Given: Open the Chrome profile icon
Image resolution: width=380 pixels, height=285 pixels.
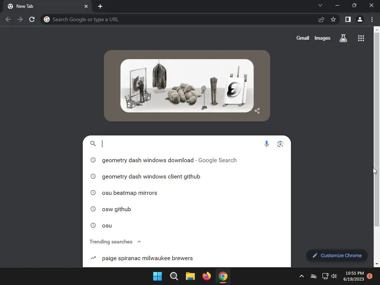Looking at the screenshot, I should 360,19.
